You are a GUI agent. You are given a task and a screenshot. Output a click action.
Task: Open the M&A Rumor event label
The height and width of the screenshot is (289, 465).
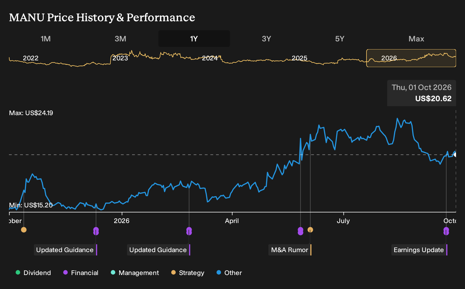(x=290, y=250)
